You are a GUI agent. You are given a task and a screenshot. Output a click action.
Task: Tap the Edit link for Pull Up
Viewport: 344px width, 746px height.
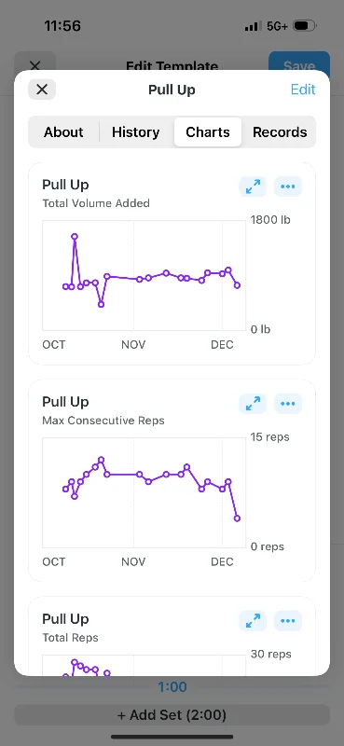(x=303, y=90)
